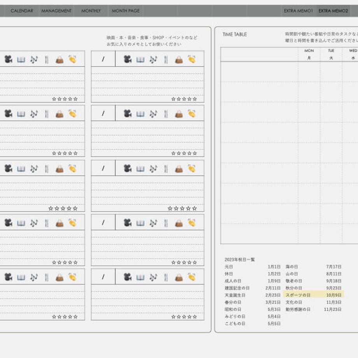Viewport: 358px width, 358px height.
Task: Select the EXTRA MEMO2 tab
Action: [x=333, y=11]
